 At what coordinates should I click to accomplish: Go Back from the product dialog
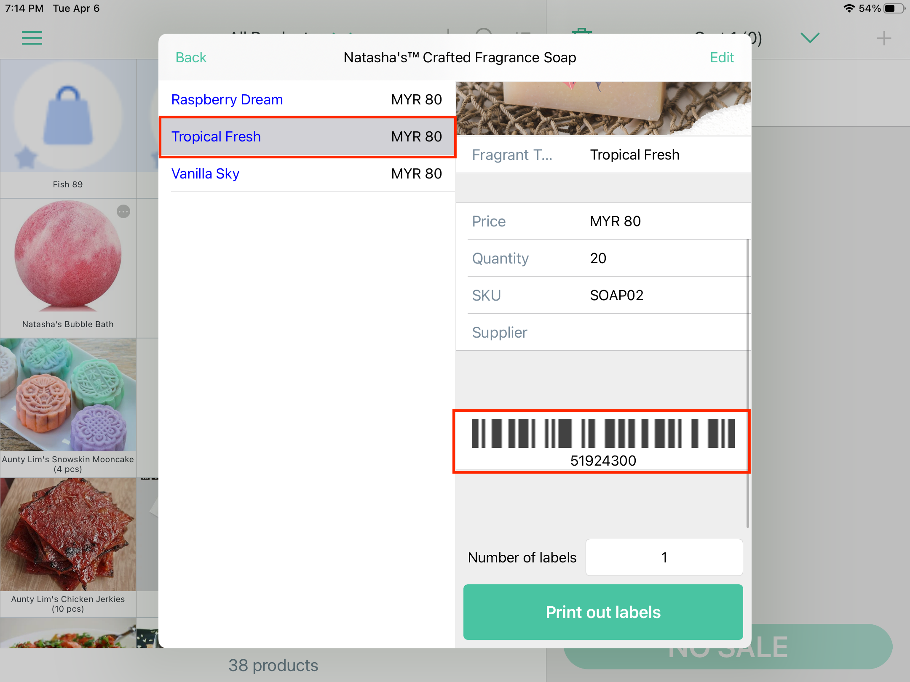[x=191, y=57]
